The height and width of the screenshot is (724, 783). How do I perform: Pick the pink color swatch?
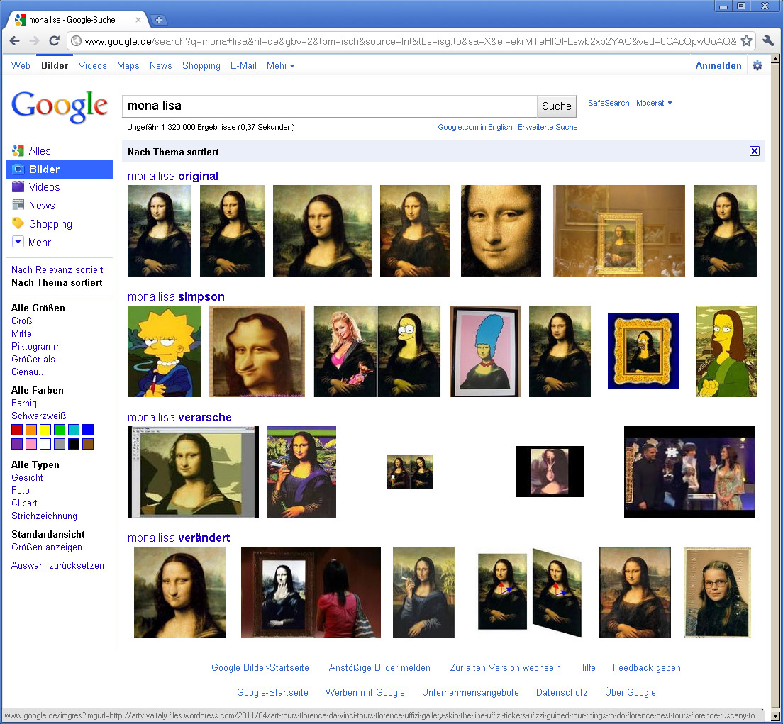coord(31,444)
